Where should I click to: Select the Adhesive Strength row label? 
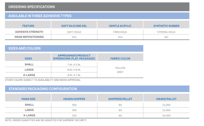coord(29,32)
